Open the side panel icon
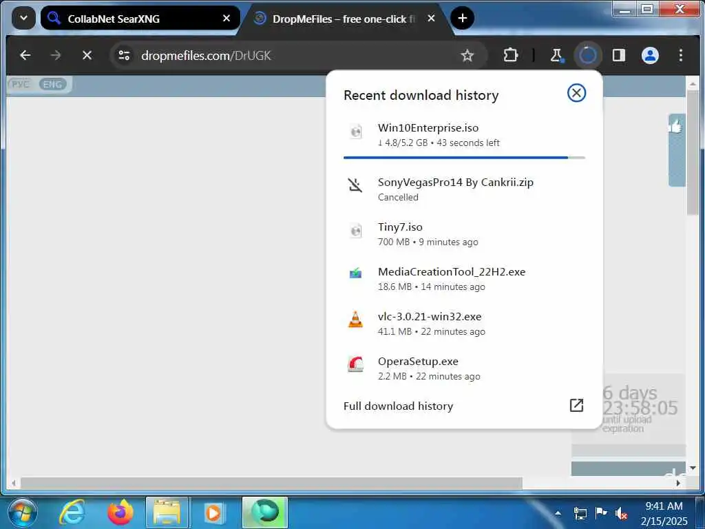 (x=619, y=55)
